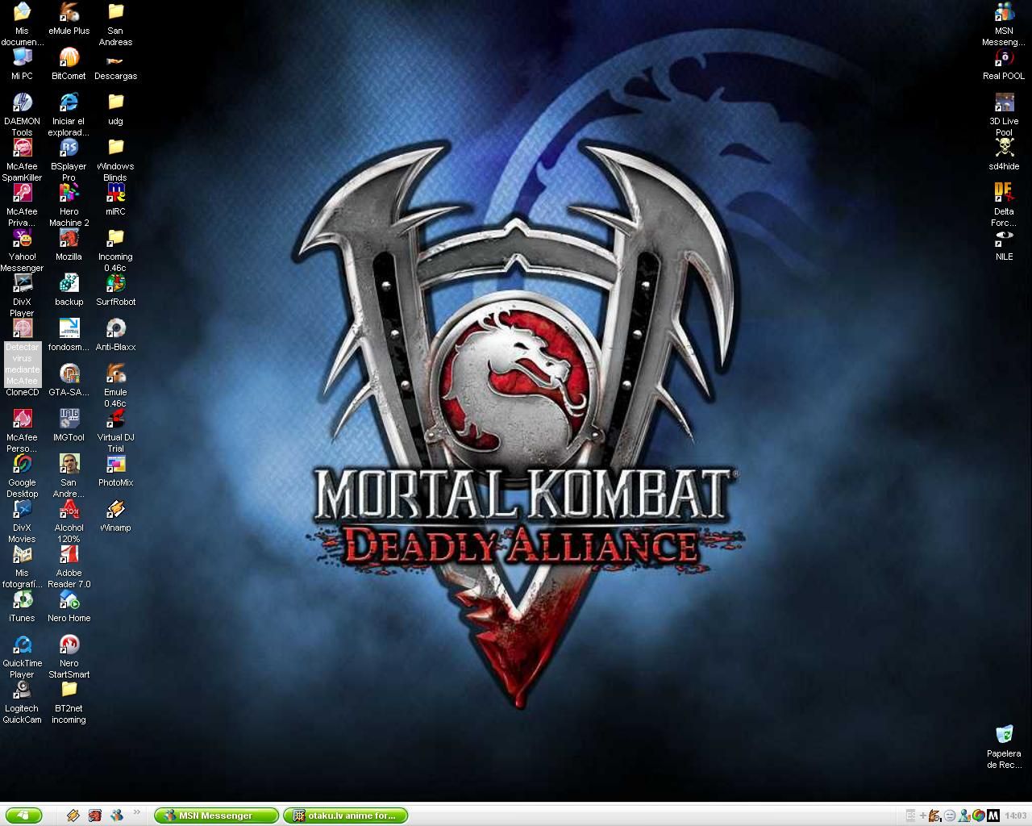
Task: Select the CloneCD icon
Action: click(22, 392)
